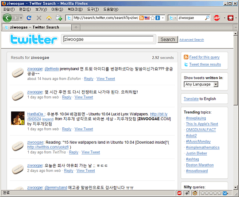Click the HanBaDa user avatar thumbnail
The height and width of the screenshot is (197, 239).
(18, 118)
